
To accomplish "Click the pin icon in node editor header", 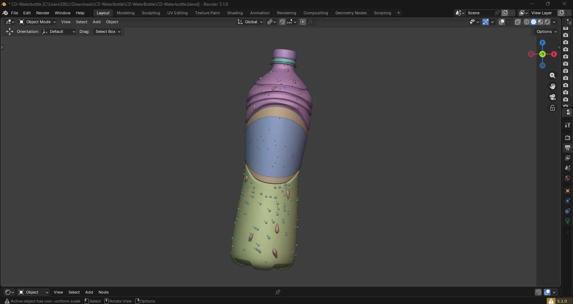I will tap(278, 292).
